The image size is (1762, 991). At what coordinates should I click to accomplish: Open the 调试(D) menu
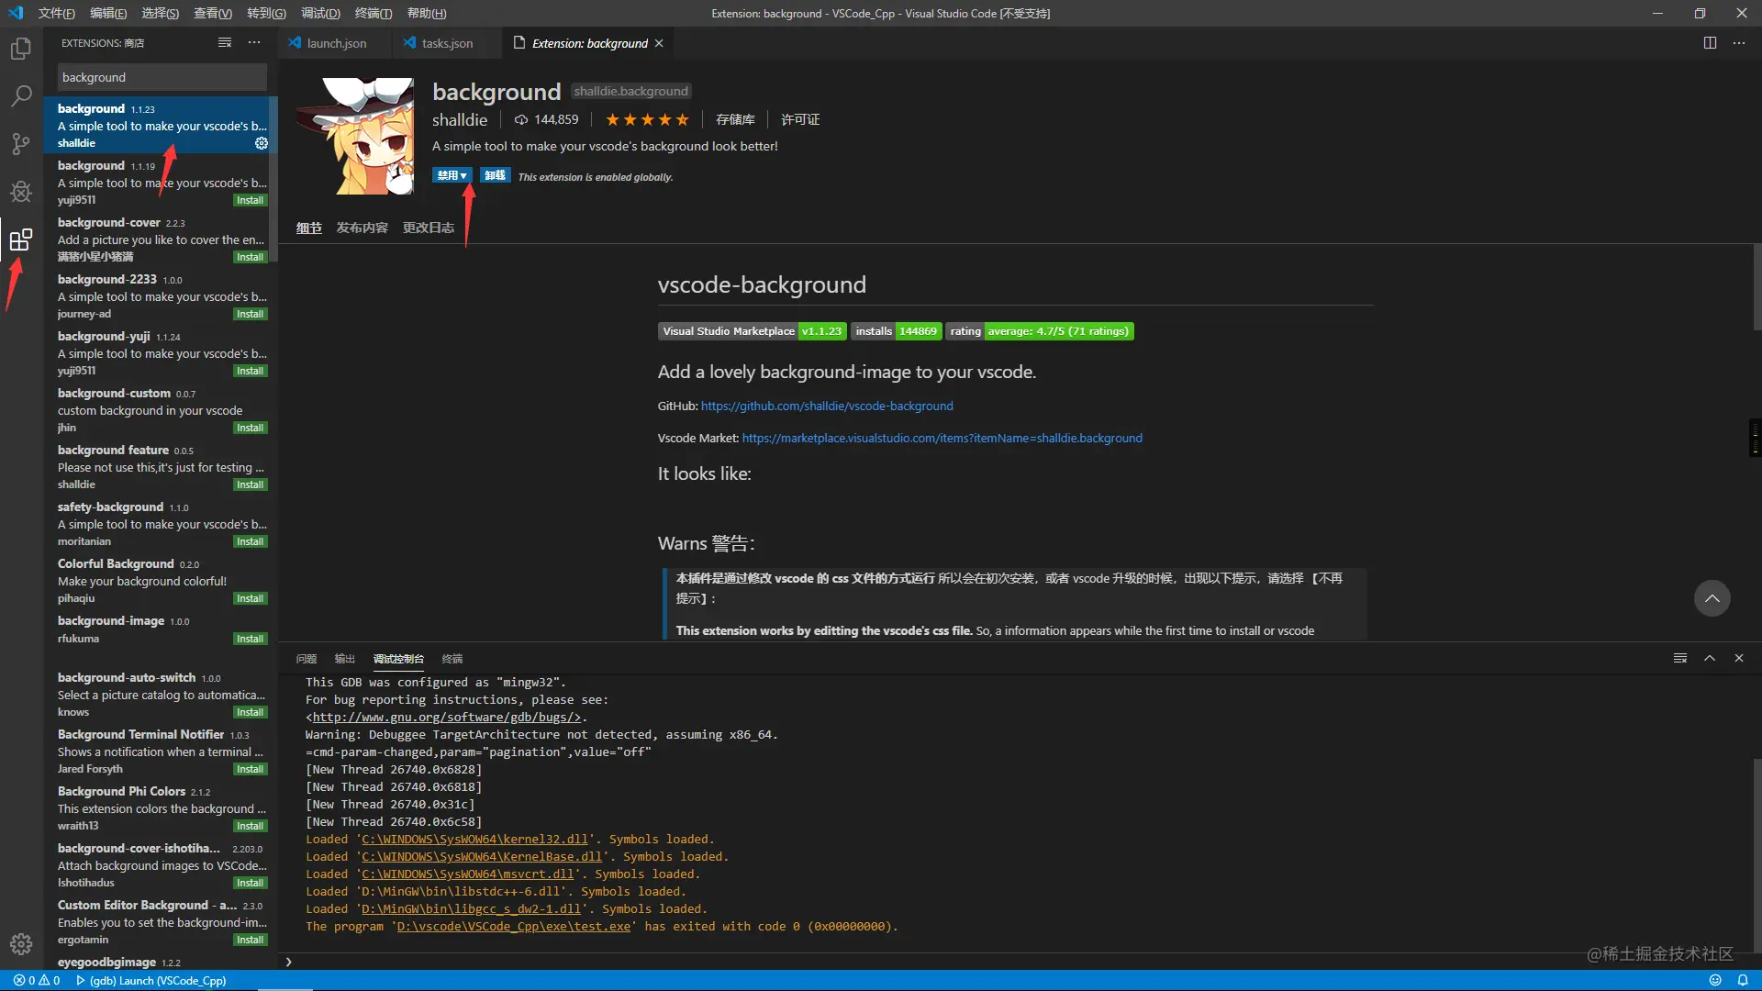tap(320, 14)
